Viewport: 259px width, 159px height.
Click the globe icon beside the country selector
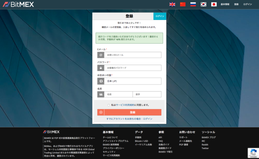click(101, 81)
